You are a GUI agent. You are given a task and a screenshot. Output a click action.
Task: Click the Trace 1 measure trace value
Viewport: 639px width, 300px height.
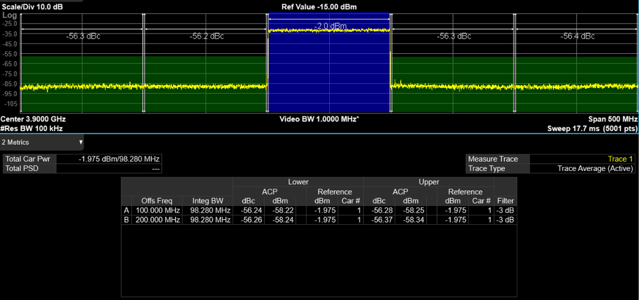582,159
